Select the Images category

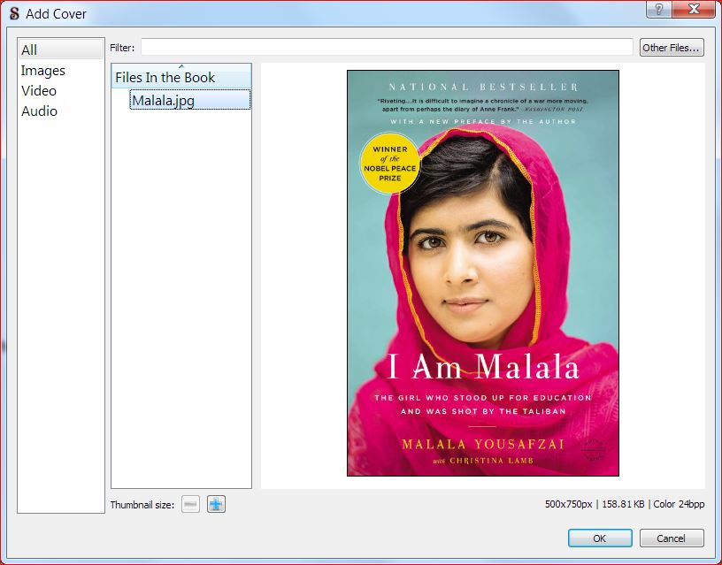[61, 71]
